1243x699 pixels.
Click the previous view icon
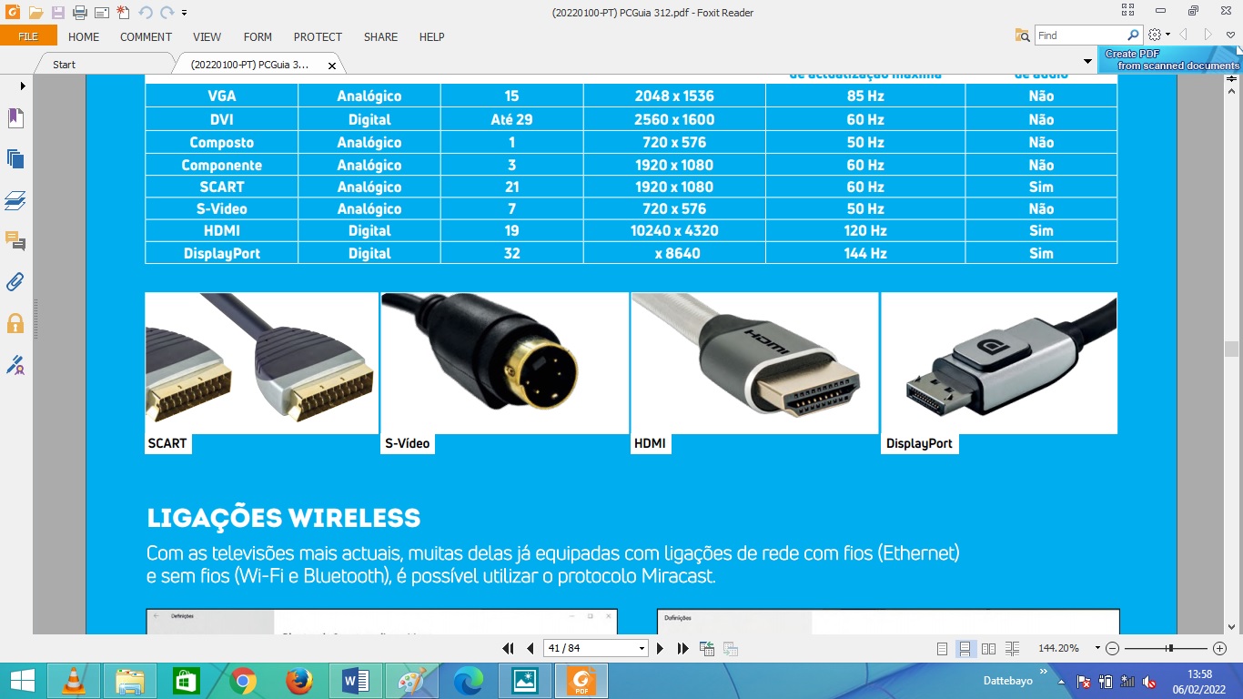click(707, 648)
